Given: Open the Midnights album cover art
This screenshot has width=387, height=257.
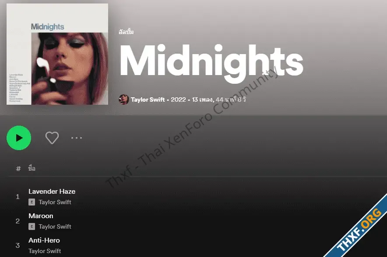Looking at the screenshot, I should point(57,54).
